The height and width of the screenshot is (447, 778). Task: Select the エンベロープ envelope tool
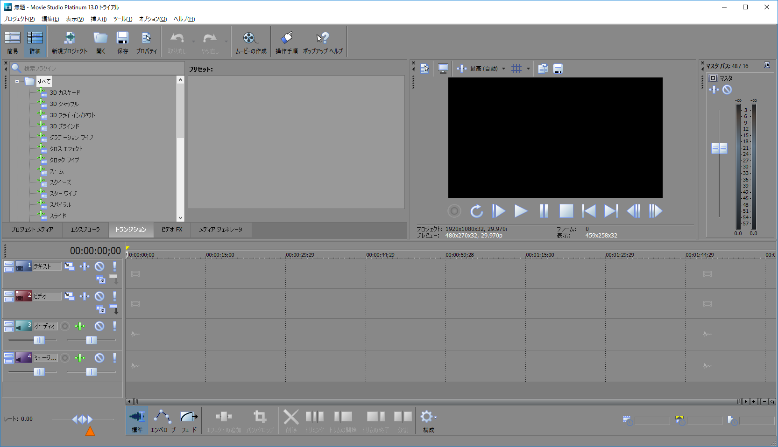click(163, 420)
